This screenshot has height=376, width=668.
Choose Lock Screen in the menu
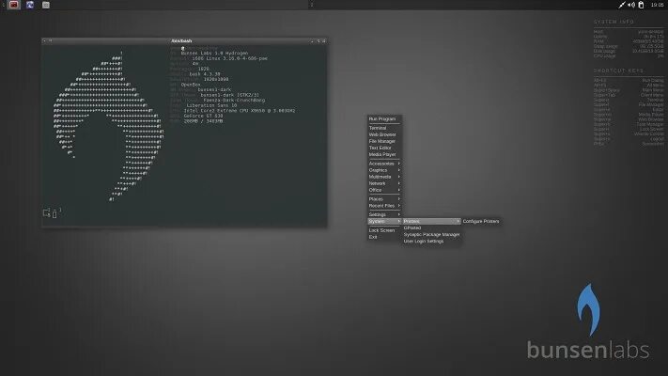pos(384,230)
